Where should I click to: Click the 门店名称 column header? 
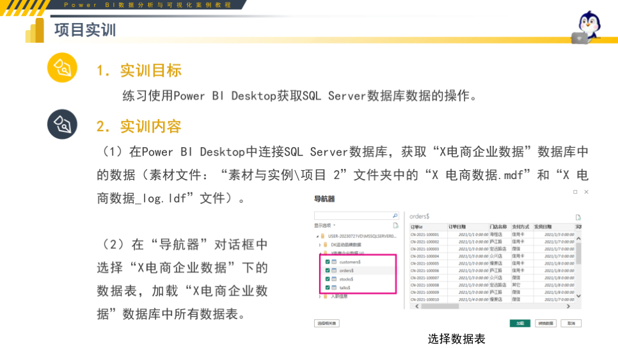[500, 227]
